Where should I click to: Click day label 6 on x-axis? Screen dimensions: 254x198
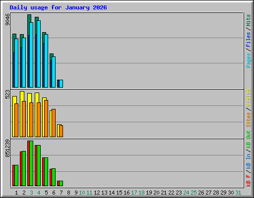[54, 193]
